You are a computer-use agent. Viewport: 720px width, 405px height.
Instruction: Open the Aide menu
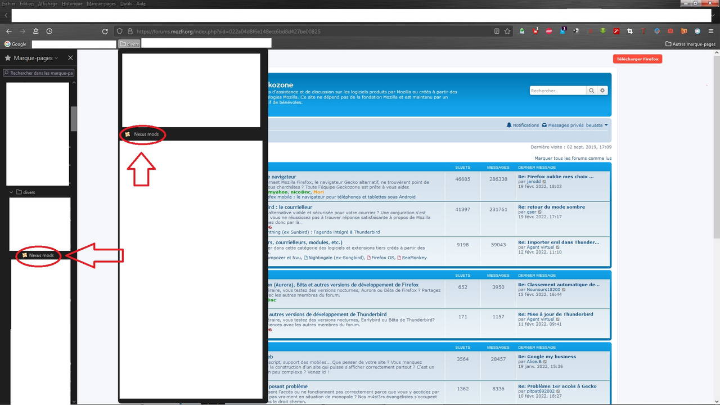[x=141, y=3]
